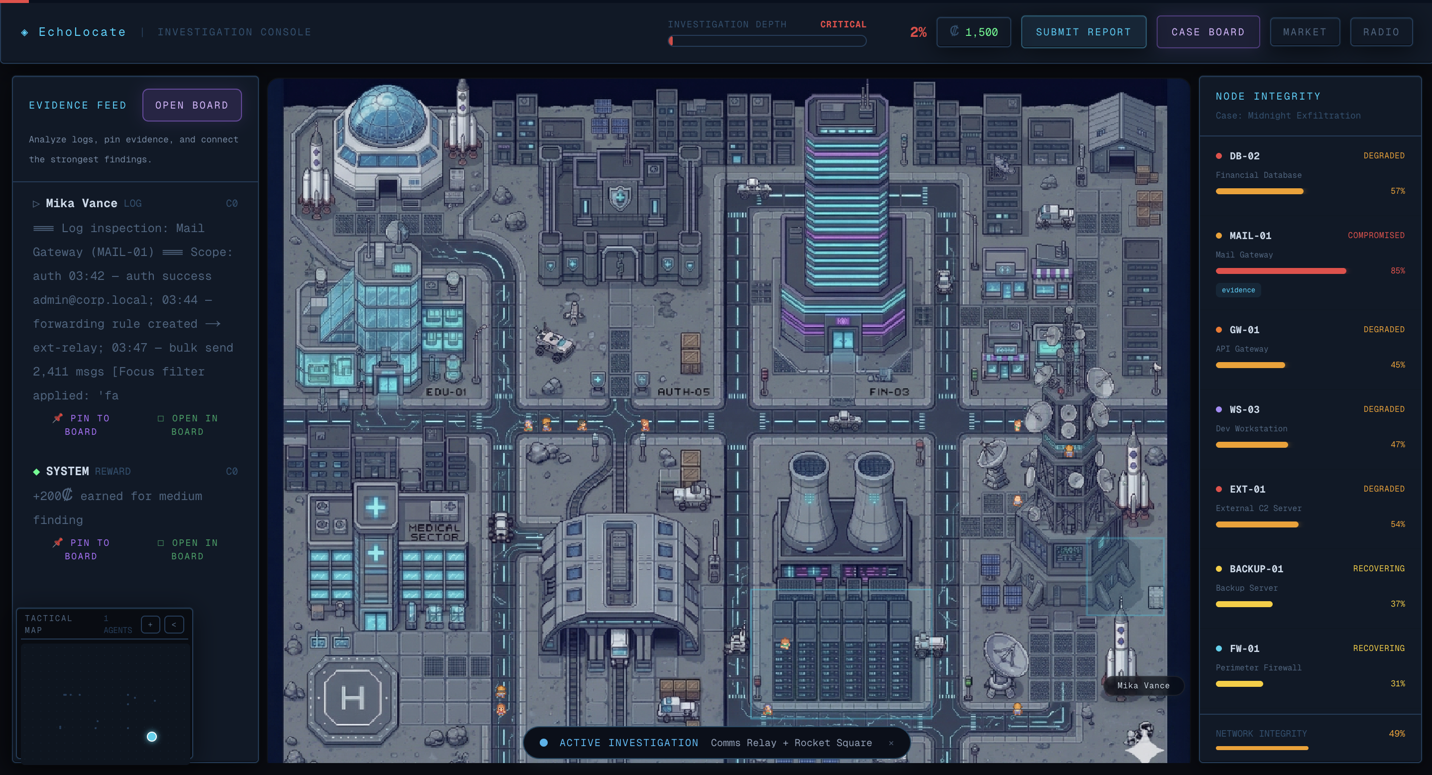This screenshot has width=1432, height=775.
Task: Click the Mika Vance agent label on map
Action: click(1143, 685)
